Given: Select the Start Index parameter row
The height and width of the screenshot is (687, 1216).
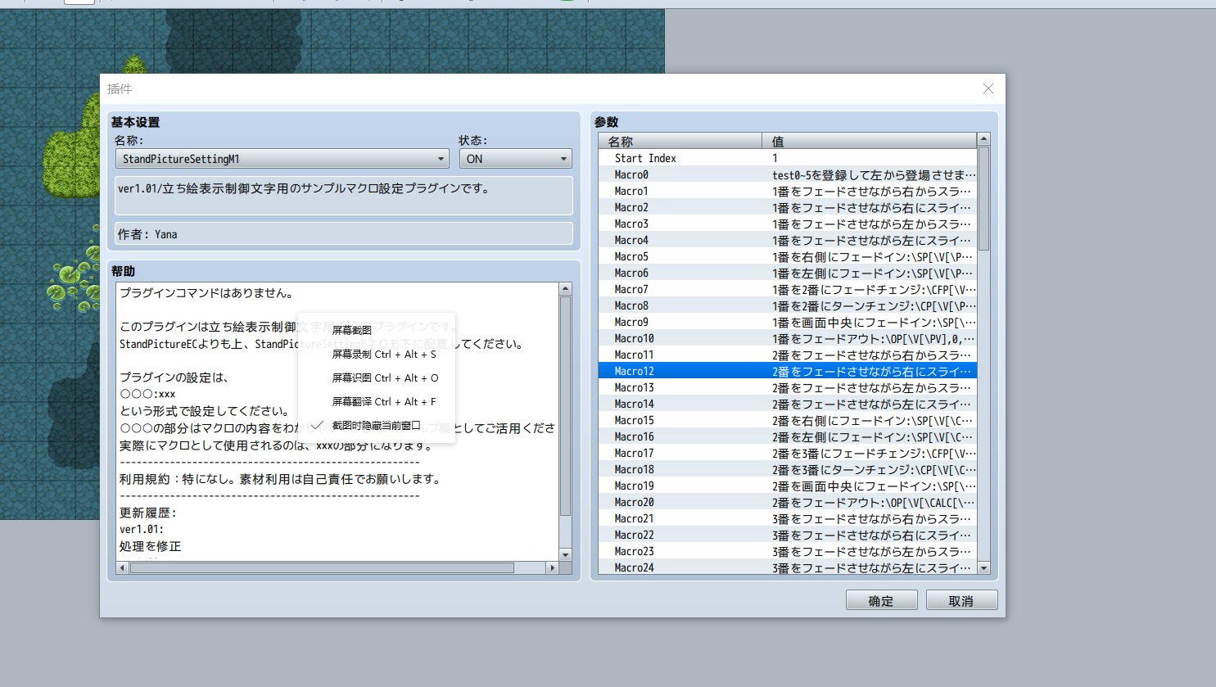Looking at the screenshot, I should click(x=788, y=158).
